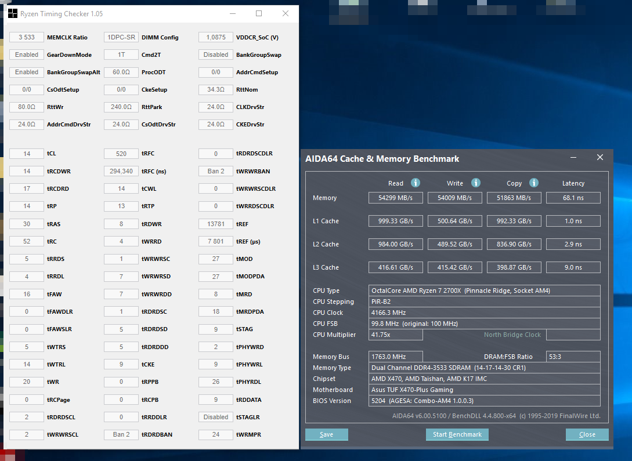Select L1 Cache Read value 999.33 GB/s

[x=395, y=221]
